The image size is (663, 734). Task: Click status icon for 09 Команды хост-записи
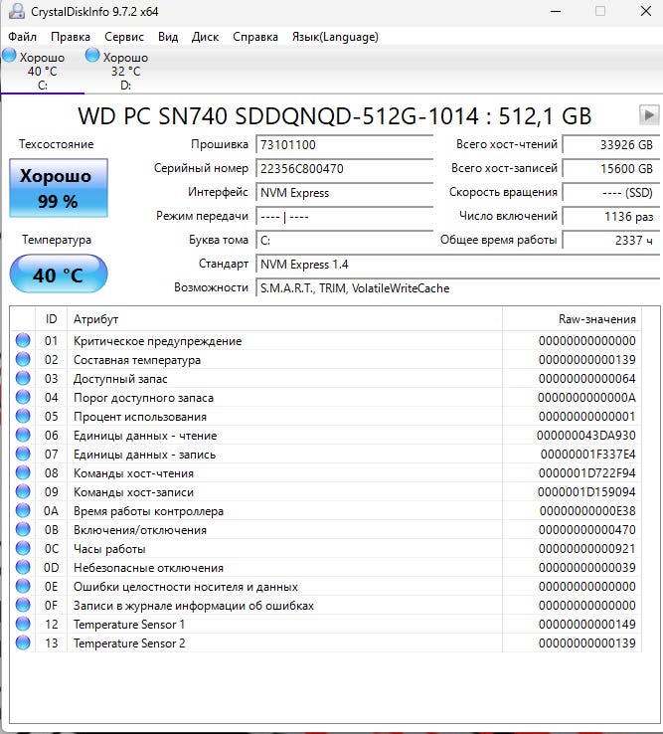click(x=23, y=491)
